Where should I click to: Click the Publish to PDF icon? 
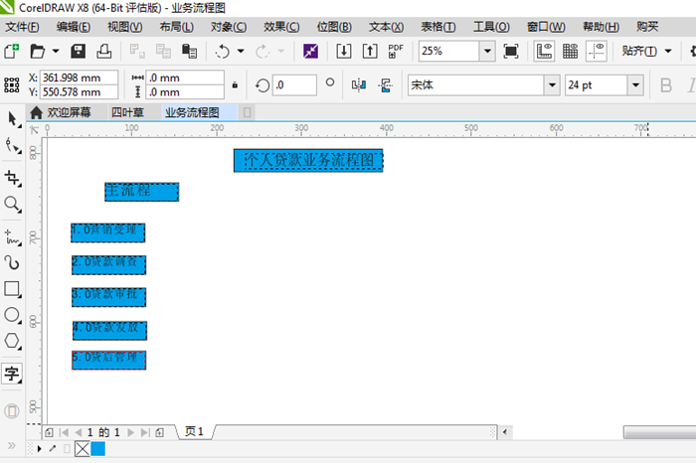coord(396,51)
